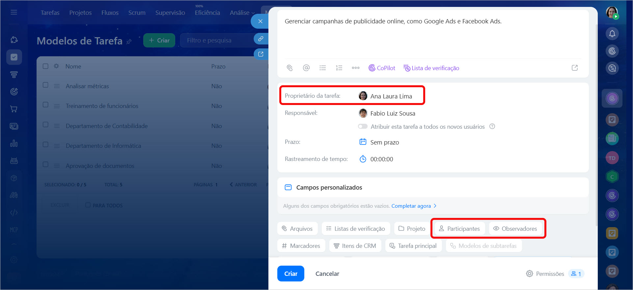Viewport: 633px width, 290px height.
Task: Go to the Scrum tab
Action: 137,13
